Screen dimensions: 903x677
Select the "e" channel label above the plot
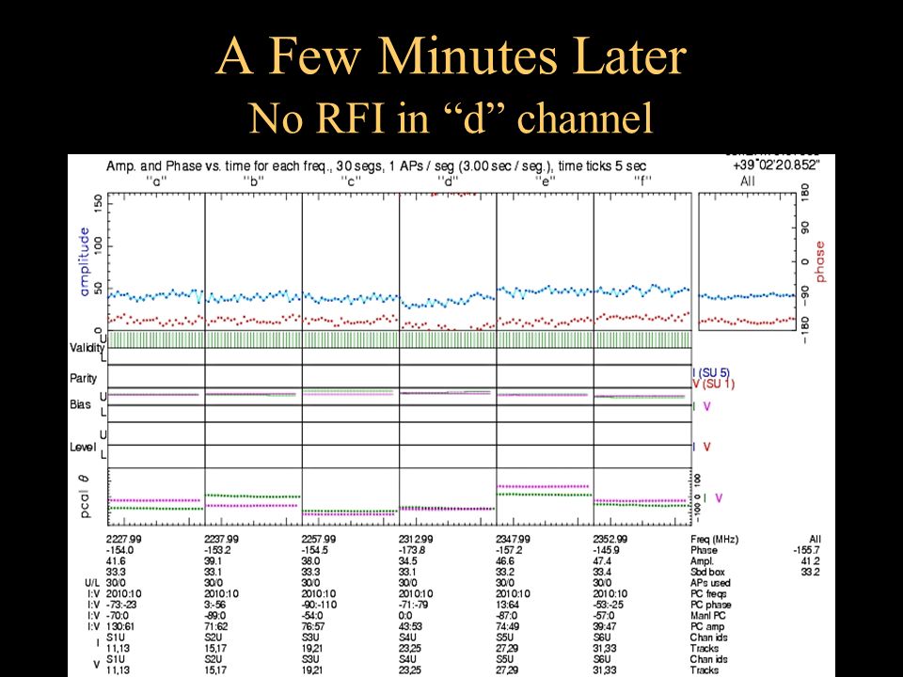point(545,181)
